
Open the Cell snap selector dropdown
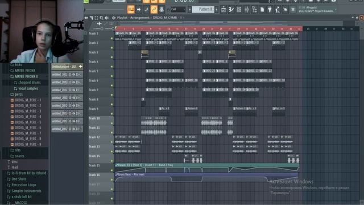[178, 10]
